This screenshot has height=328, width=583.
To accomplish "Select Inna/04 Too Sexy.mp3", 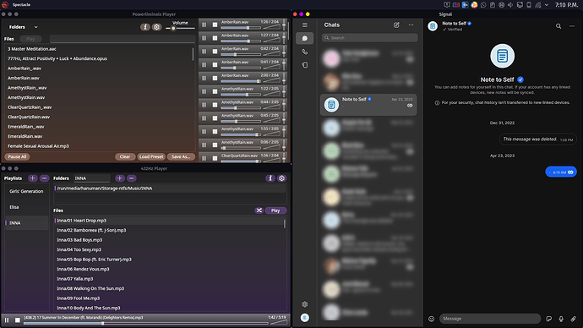I will tap(169, 249).
